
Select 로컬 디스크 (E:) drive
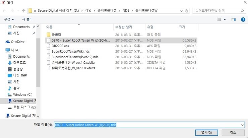click(24, 107)
